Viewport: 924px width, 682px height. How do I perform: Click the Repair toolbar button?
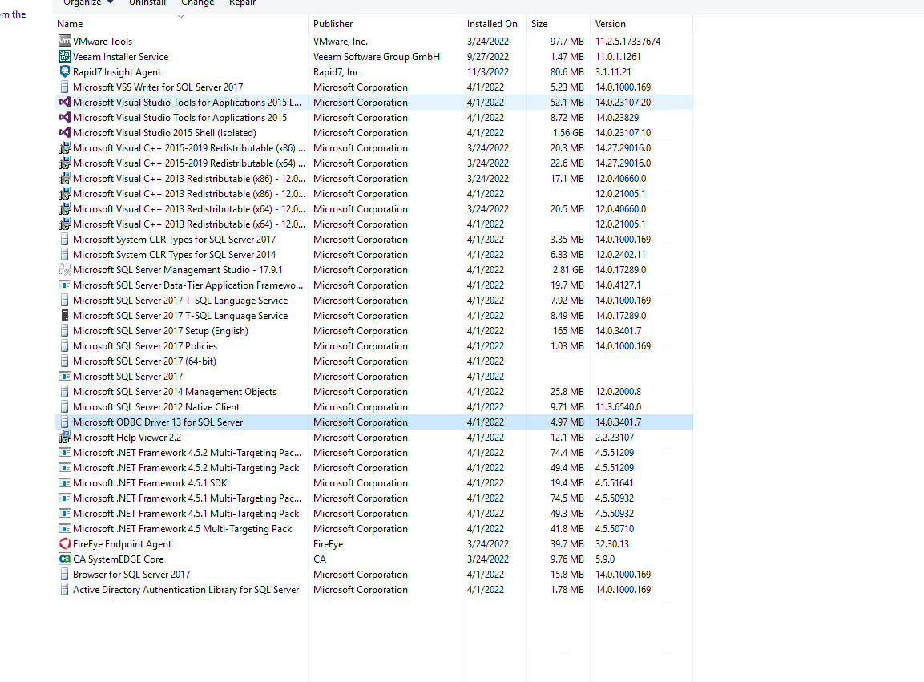242,3
